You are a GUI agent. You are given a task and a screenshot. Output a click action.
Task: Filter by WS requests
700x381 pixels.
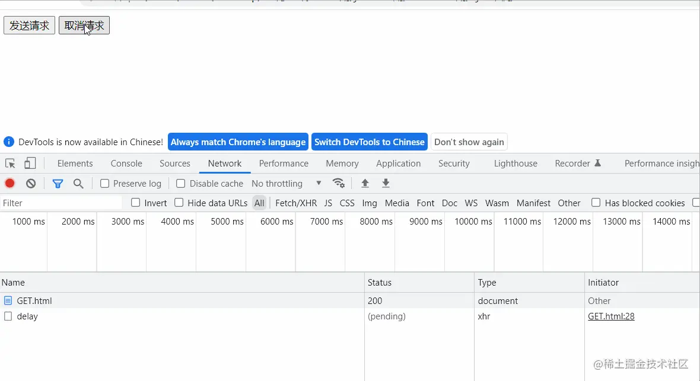tap(471, 203)
